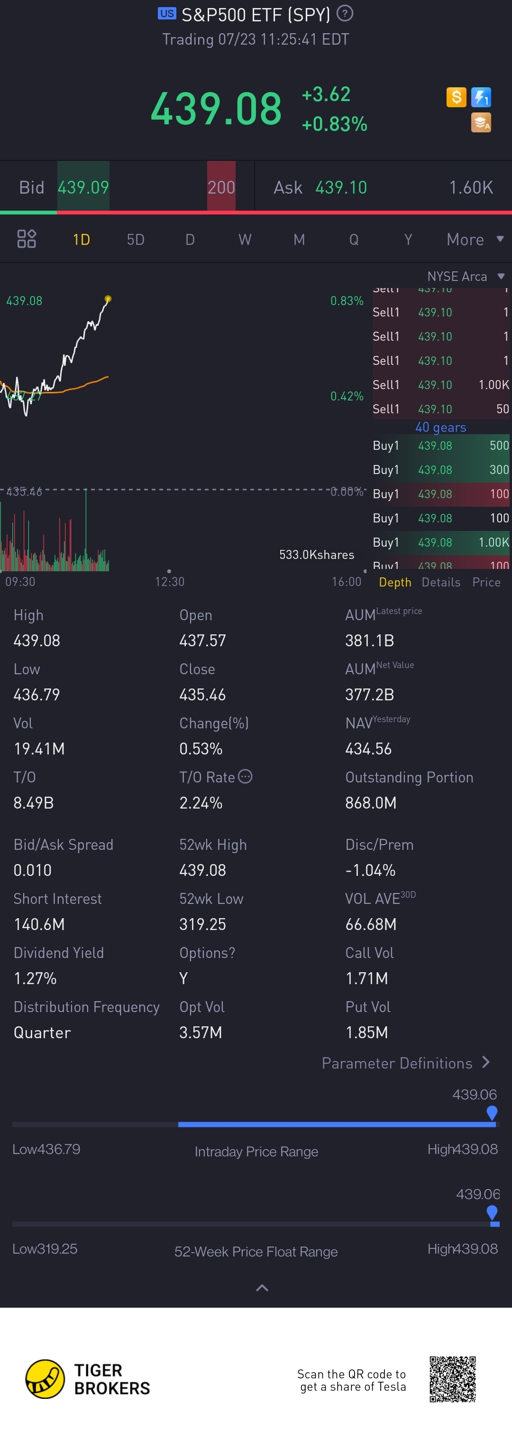Switch to the Price tab
The height and width of the screenshot is (1451, 512).
click(486, 582)
